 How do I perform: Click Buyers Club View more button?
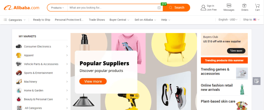[x=236, y=51]
